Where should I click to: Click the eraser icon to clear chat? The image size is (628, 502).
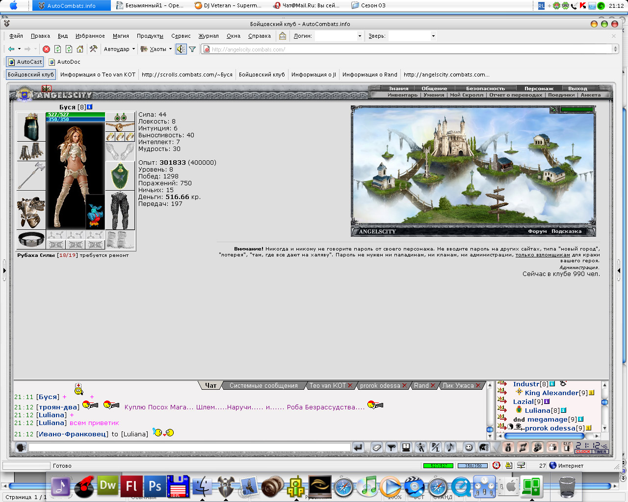tap(376, 447)
